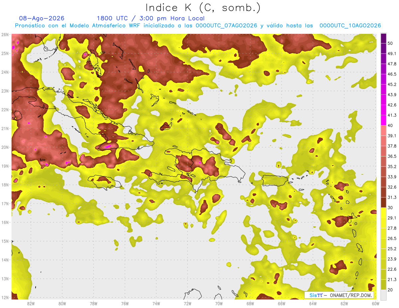Image resolution: width=399 pixels, height=308 pixels.
Task: Click the '31.3' value on the color scale
Action: [392, 197]
